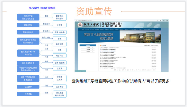Click the 补贴 arrow label beside 勤工助学
This screenshot has height=107, width=187.
click(x=46, y=86)
